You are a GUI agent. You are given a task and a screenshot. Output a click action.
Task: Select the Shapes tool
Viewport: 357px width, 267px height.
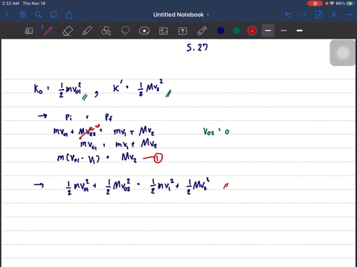pos(106,31)
